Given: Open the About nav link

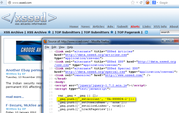Looking at the screenshot, I should (x=174, y=27).
